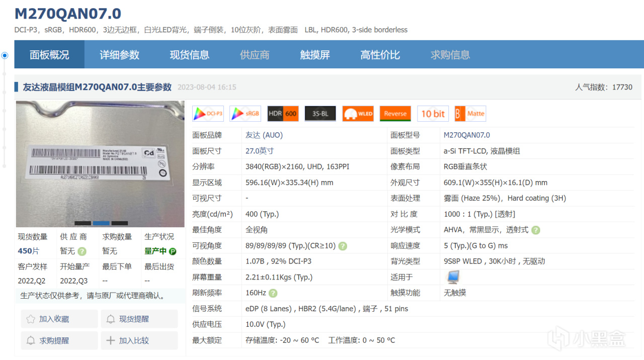This screenshot has width=644, height=360.
Task: Open the M270QAN07.0 model link in table
Action: [x=467, y=135]
